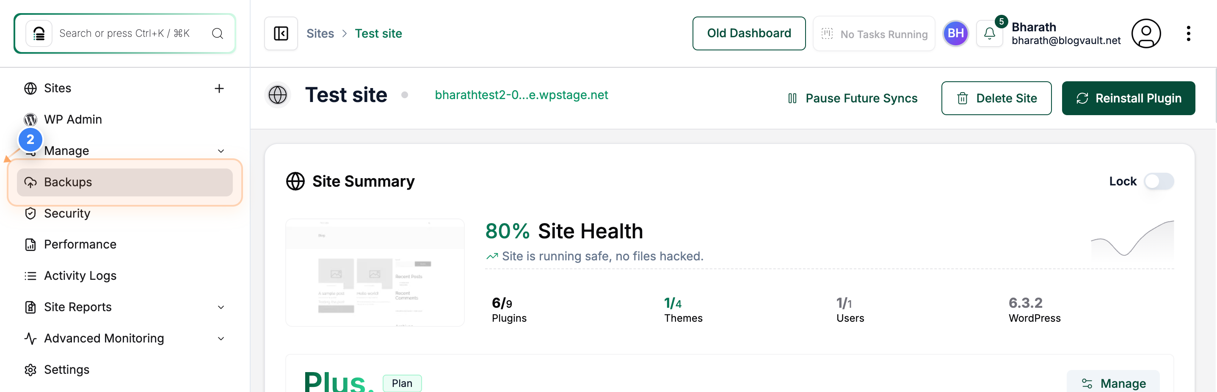Click the 6.3.2 WordPress version stat
Viewport: 1217px width, 392px height.
coord(1034,310)
